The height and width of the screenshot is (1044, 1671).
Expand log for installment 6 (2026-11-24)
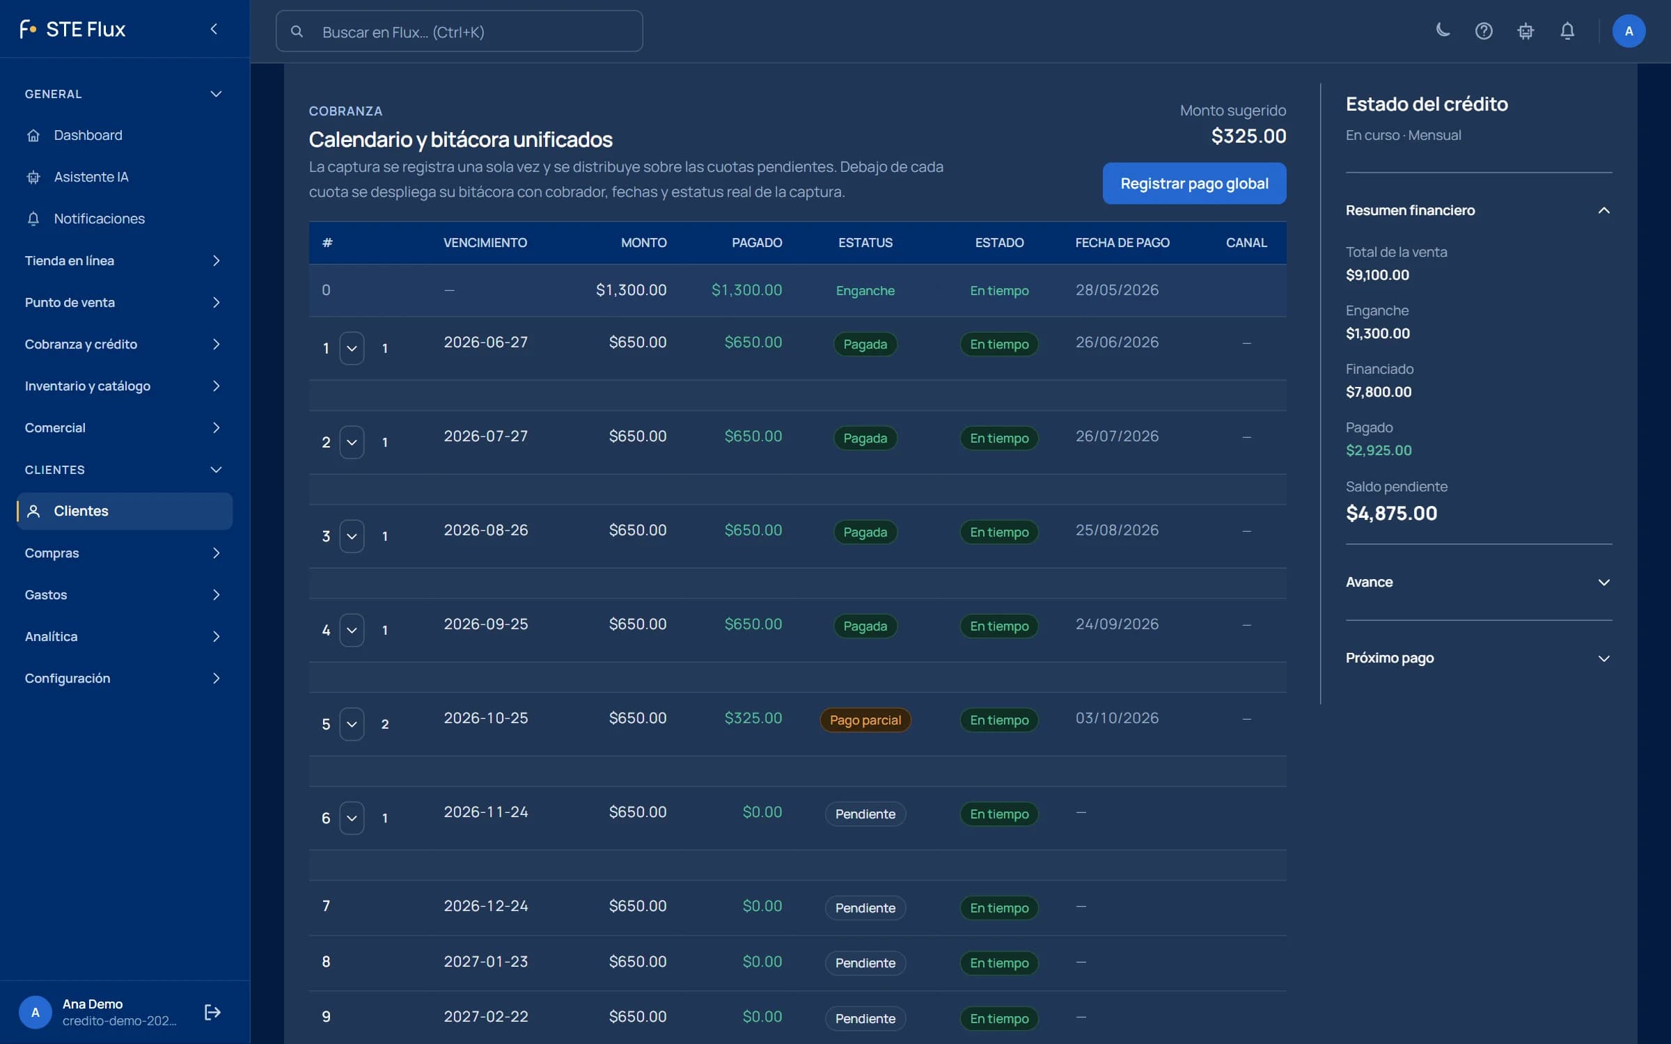tap(352, 818)
